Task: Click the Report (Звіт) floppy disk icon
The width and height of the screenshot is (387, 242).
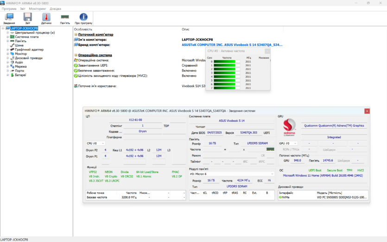Action: [x=28, y=19]
